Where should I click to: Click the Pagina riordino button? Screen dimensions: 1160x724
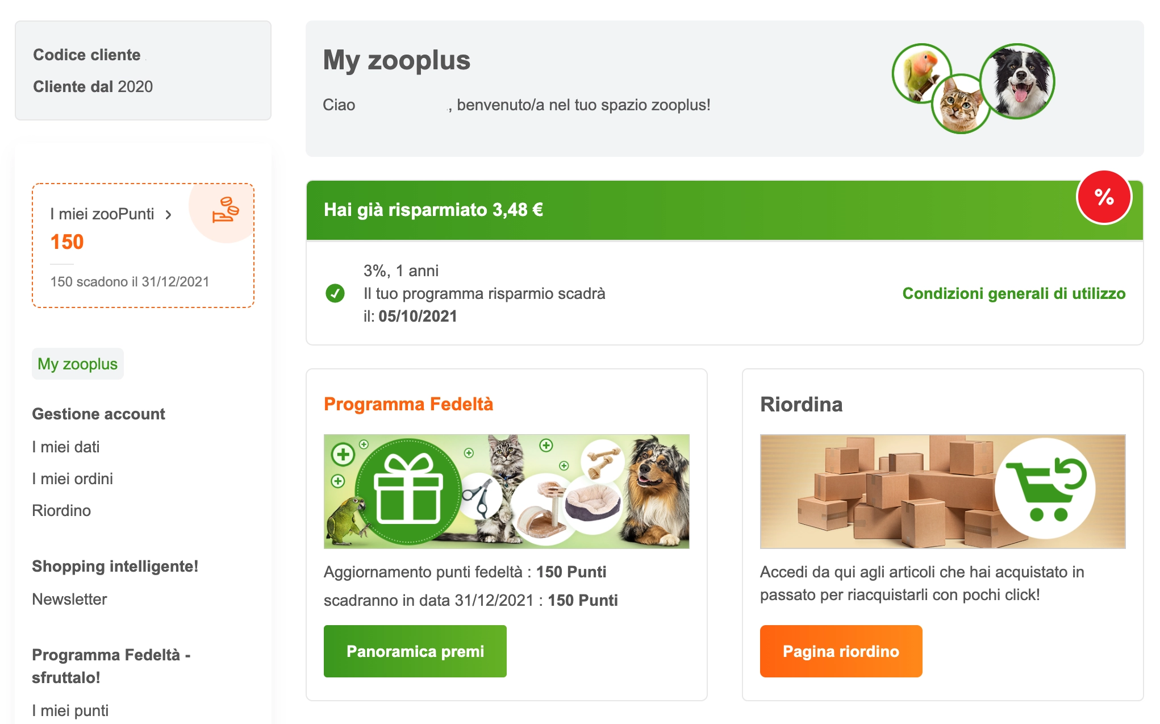[841, 651]
